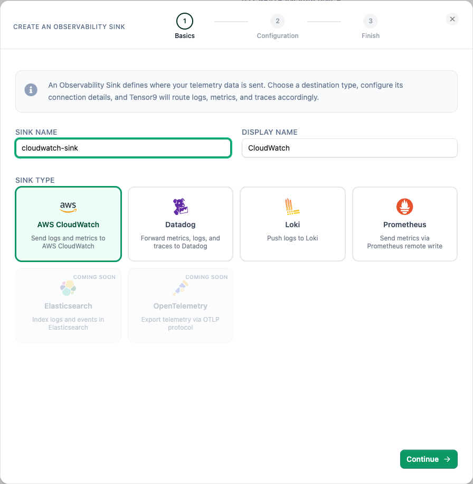Select the Prometheus sink type card
This screenshot has width=473, height=484.
(404, 224)
